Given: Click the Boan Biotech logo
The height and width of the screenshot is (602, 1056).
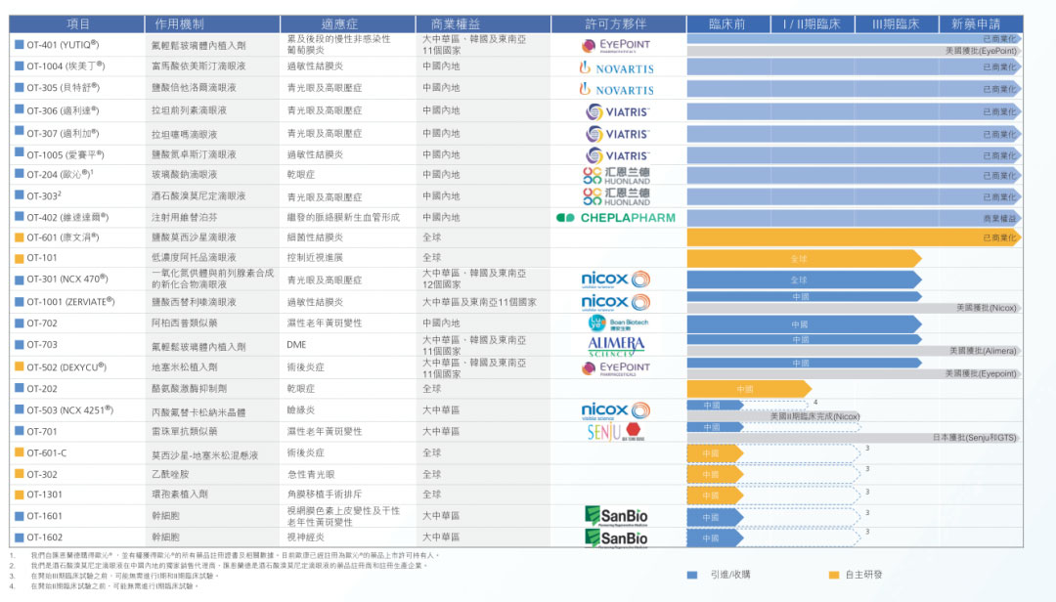Looking at the screenshot, I should [617, 323].
